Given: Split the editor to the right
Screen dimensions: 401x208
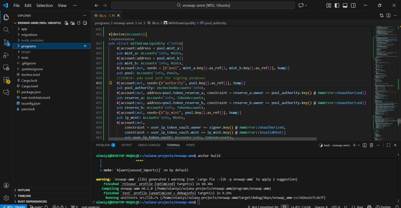Looking at the screenshot, I should point(389,15).
